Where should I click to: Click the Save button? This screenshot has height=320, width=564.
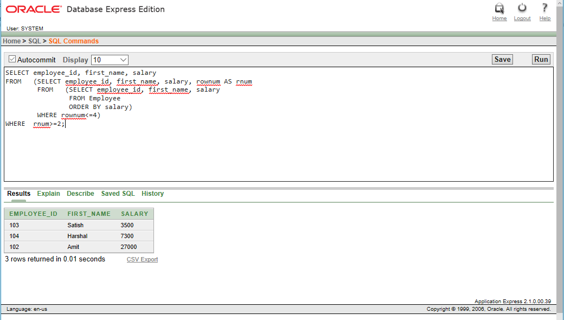(x=502, y=59)
